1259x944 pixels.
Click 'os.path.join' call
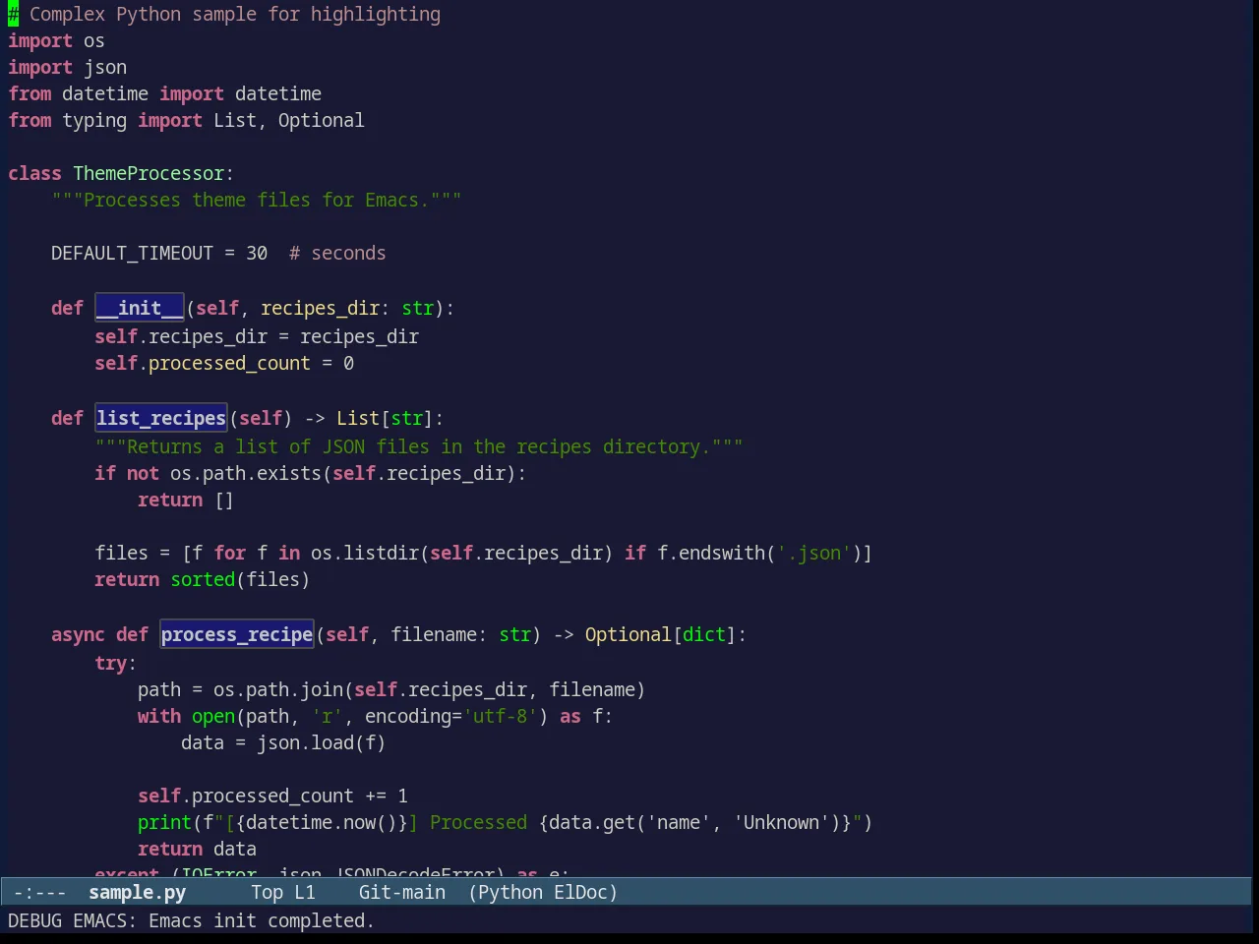(x=278, y=689)
